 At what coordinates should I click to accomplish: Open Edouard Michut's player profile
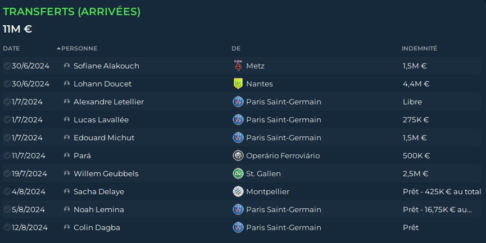click(104, 137)
